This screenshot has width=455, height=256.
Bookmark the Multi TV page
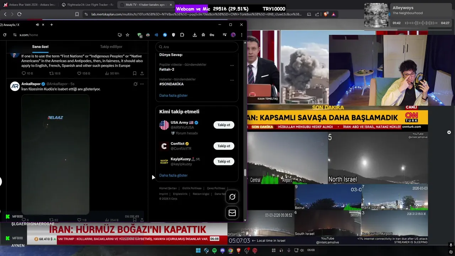pyautogui.click(x=77, y=14)
